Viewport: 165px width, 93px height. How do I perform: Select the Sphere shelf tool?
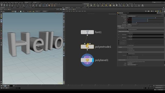tap(4, 5)
